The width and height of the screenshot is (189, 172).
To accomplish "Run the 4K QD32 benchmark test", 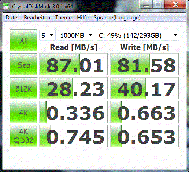I will [x=23, y=136].
